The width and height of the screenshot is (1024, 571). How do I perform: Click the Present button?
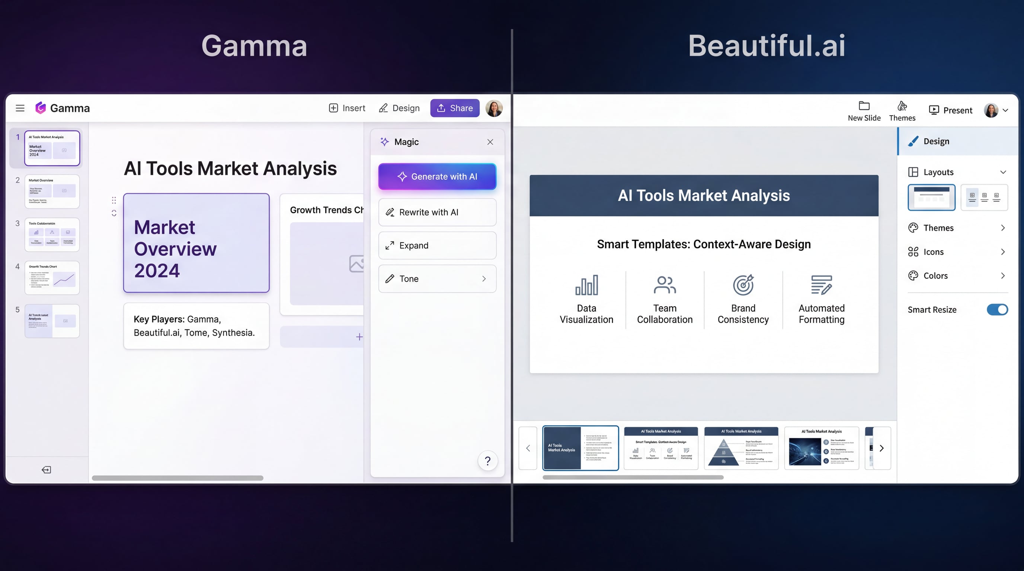[x=950, y=110]
